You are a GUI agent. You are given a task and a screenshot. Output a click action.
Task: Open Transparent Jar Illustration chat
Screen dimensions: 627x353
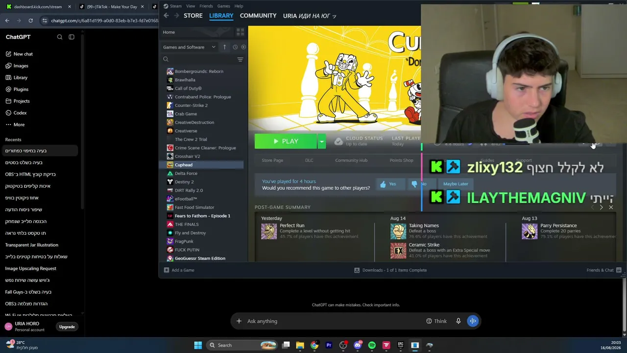tap(32, 245)
